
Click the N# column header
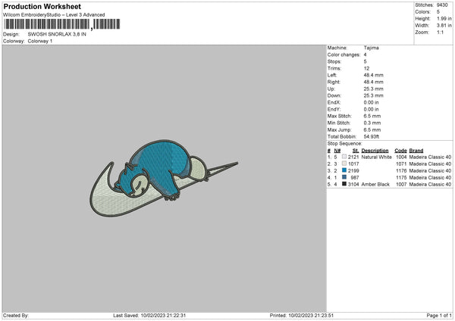point(337,151)
